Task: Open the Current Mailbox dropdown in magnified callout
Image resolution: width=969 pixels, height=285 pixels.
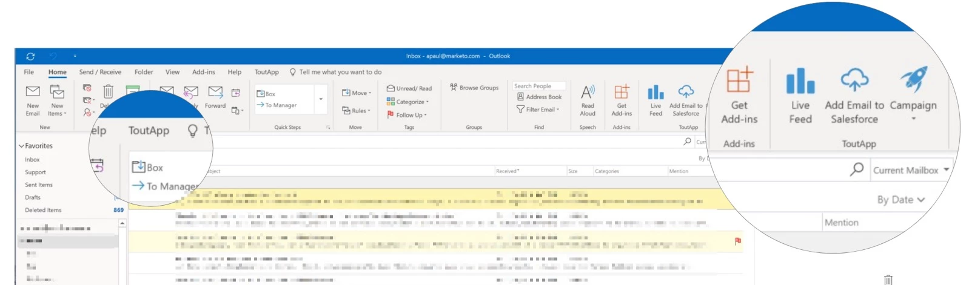Action: (x=911, y=170)
